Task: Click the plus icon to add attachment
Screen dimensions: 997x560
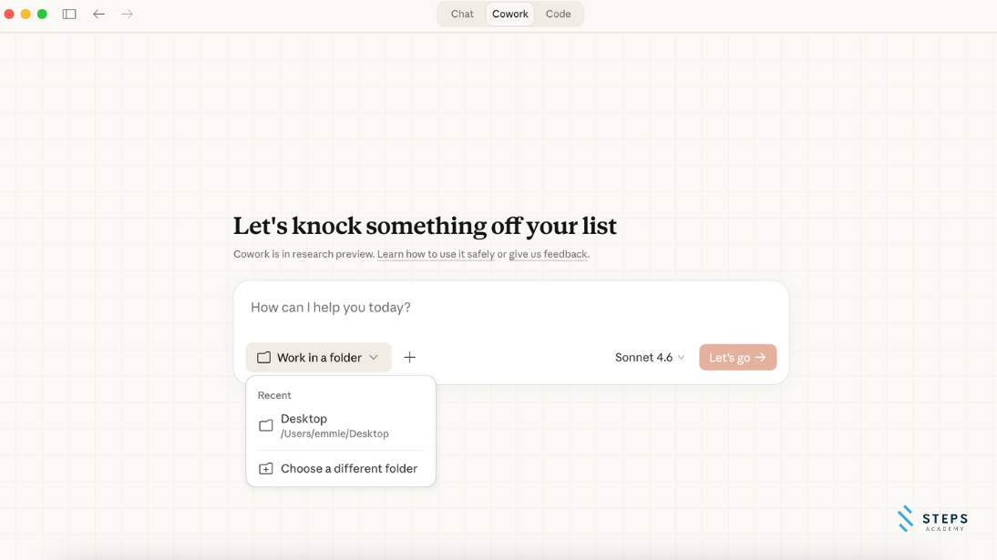Action: coord(410,358)
